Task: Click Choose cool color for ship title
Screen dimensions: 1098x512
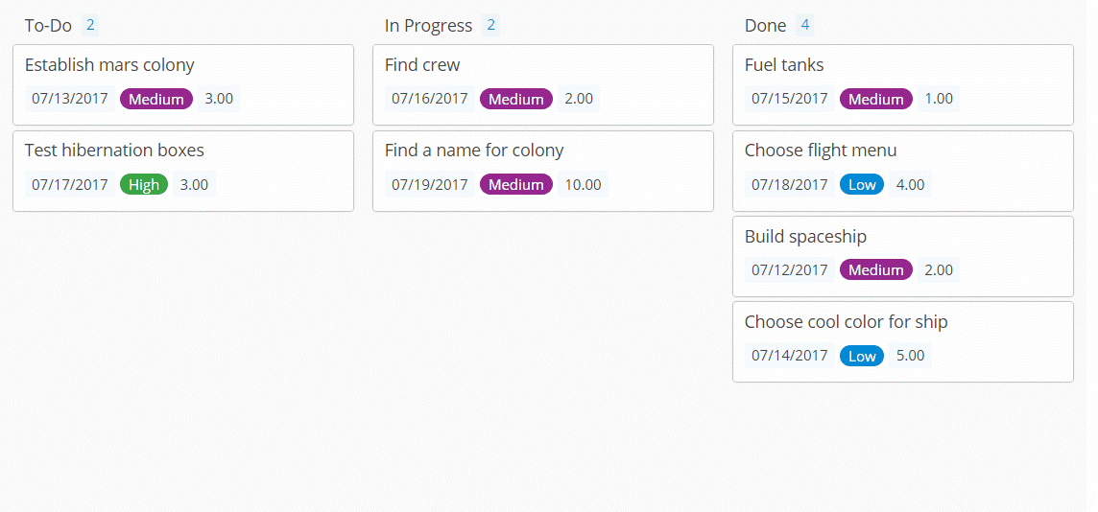Action: [846, 322]
